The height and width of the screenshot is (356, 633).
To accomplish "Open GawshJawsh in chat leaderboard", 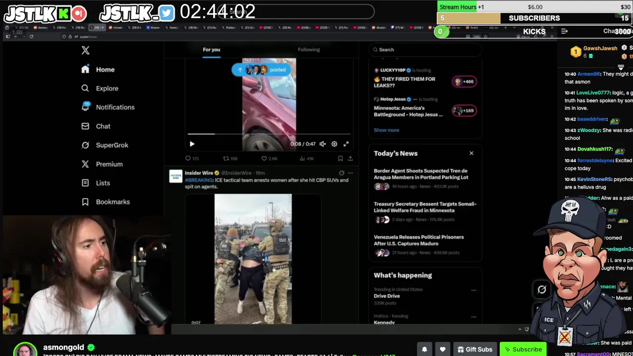I will tap(600, 48).
